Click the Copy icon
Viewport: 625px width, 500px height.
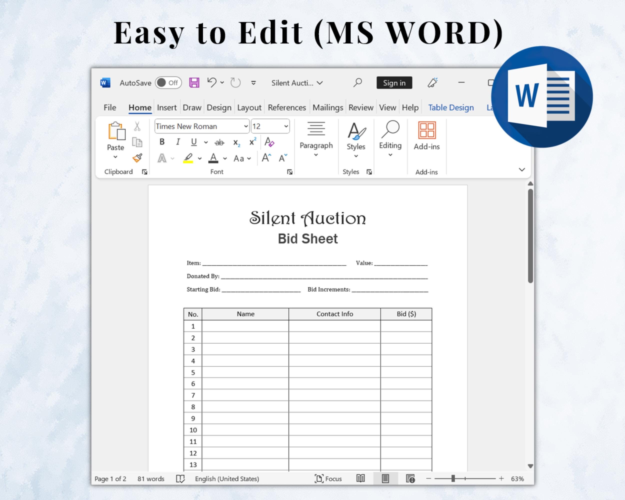point(137,142)
